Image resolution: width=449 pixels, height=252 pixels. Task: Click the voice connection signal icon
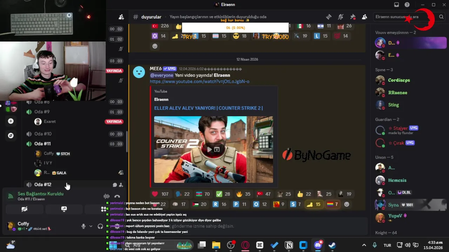tap(11, 196)
